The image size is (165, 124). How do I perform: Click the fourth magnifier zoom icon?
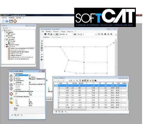click(108, 34)
